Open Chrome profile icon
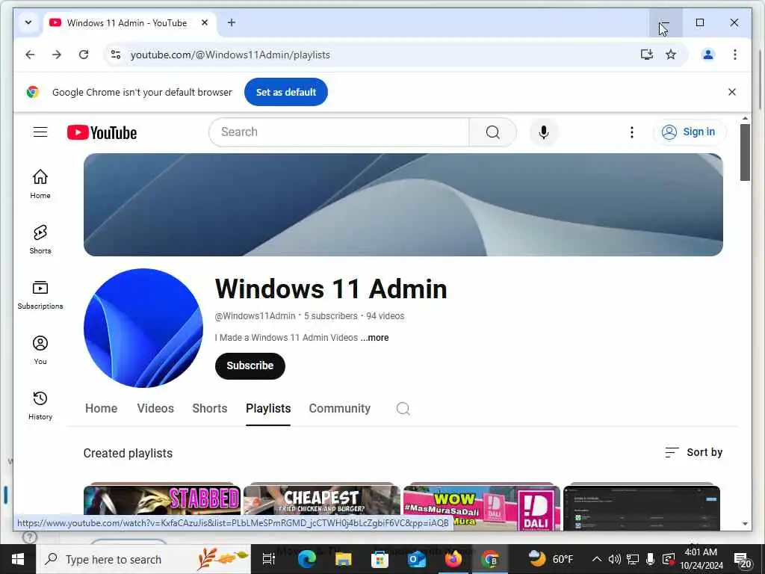Viewport: 765px width, 574px height. pos(708,55)
